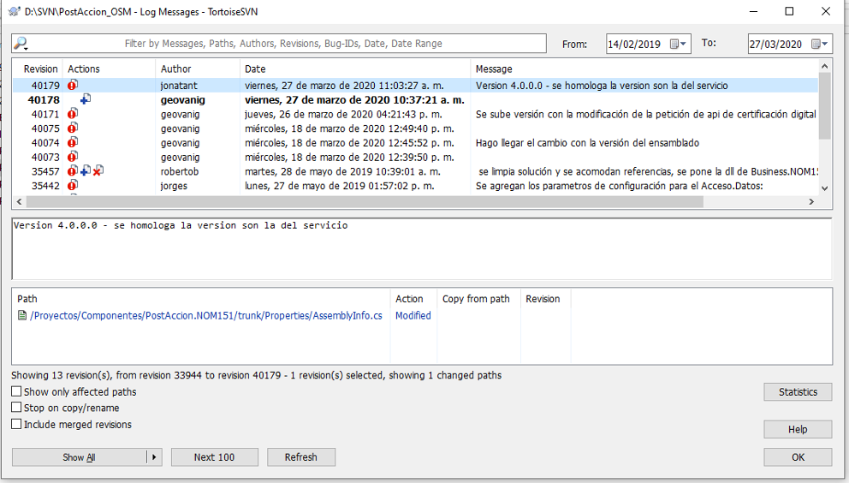
Task: Click the deleted icon on revision 35457
Action: (98, 171)
